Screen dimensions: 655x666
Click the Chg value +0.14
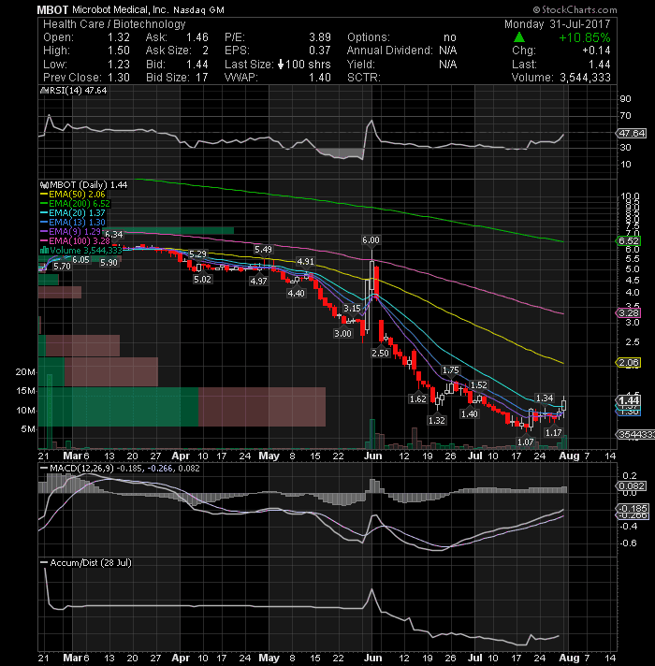tap(596, 51)
